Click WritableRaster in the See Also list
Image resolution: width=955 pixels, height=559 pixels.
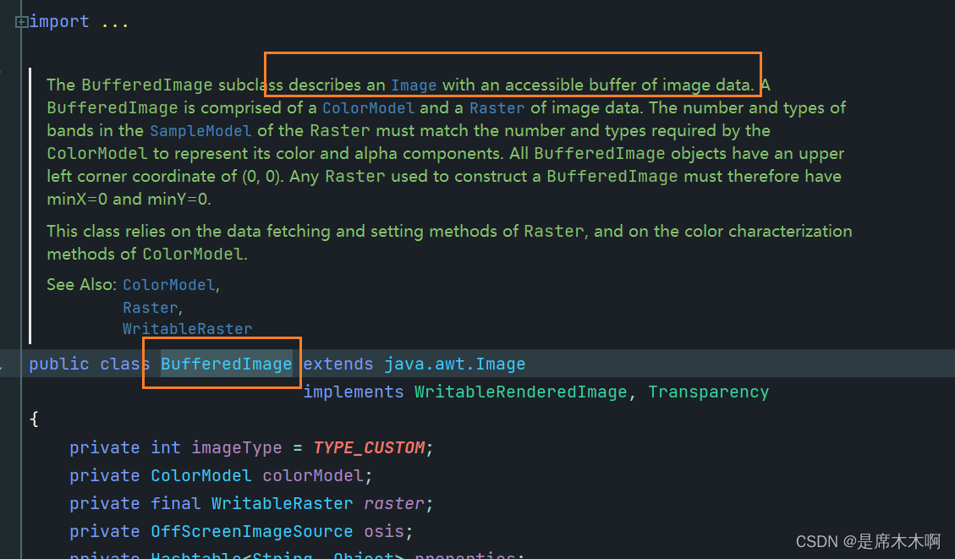click(187, 328)
